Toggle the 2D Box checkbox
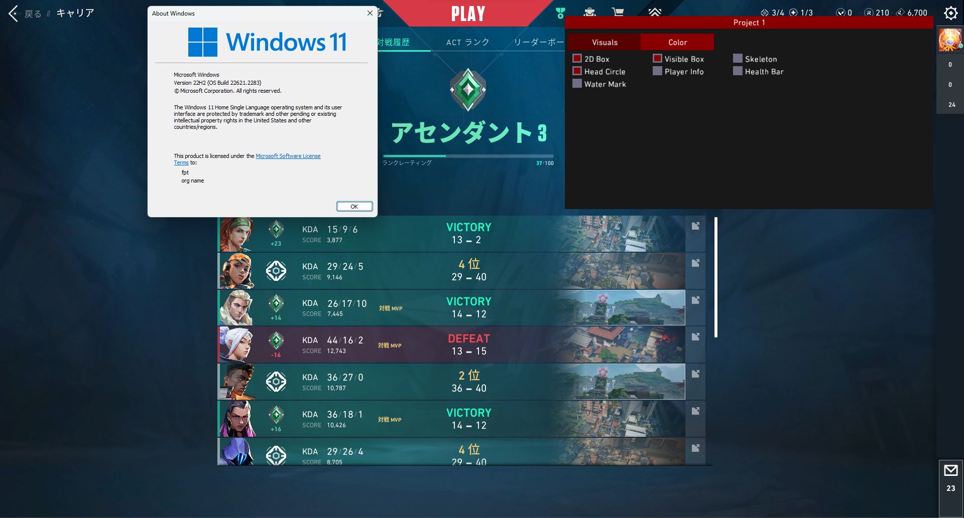Image resolution: width=964 pixels, height=518 pixels. click(x=577, y=59)
